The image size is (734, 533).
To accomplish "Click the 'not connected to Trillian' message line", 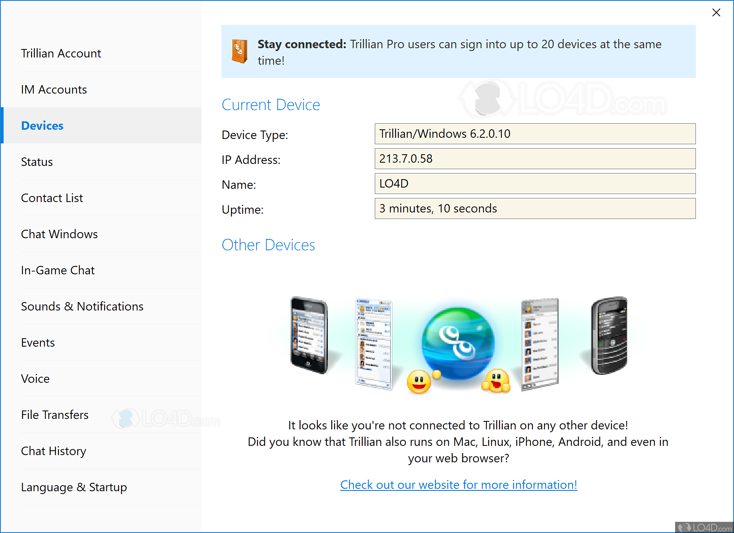I will click(458, 425).
